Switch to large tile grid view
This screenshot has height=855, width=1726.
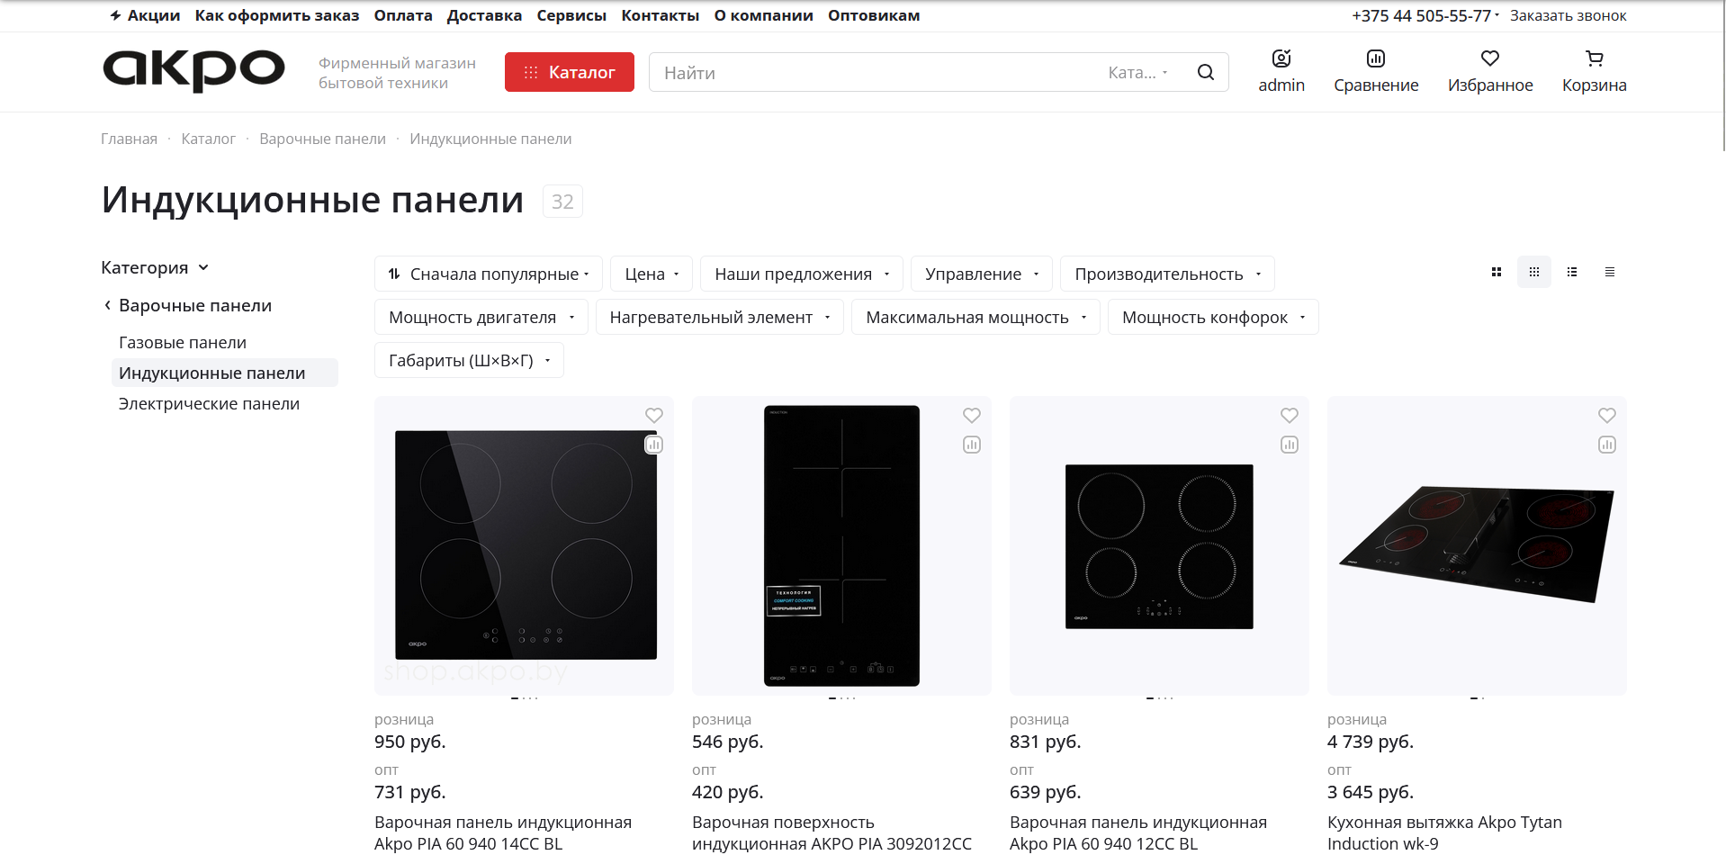[1497, 272]
